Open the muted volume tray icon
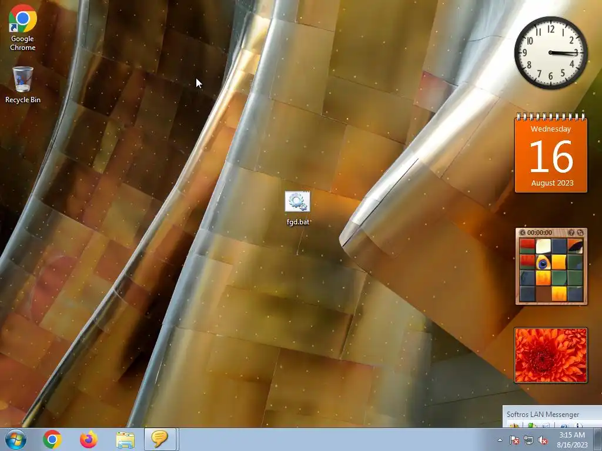The width and height of the screenshot is (602, 451). click(x=543, y=440)
